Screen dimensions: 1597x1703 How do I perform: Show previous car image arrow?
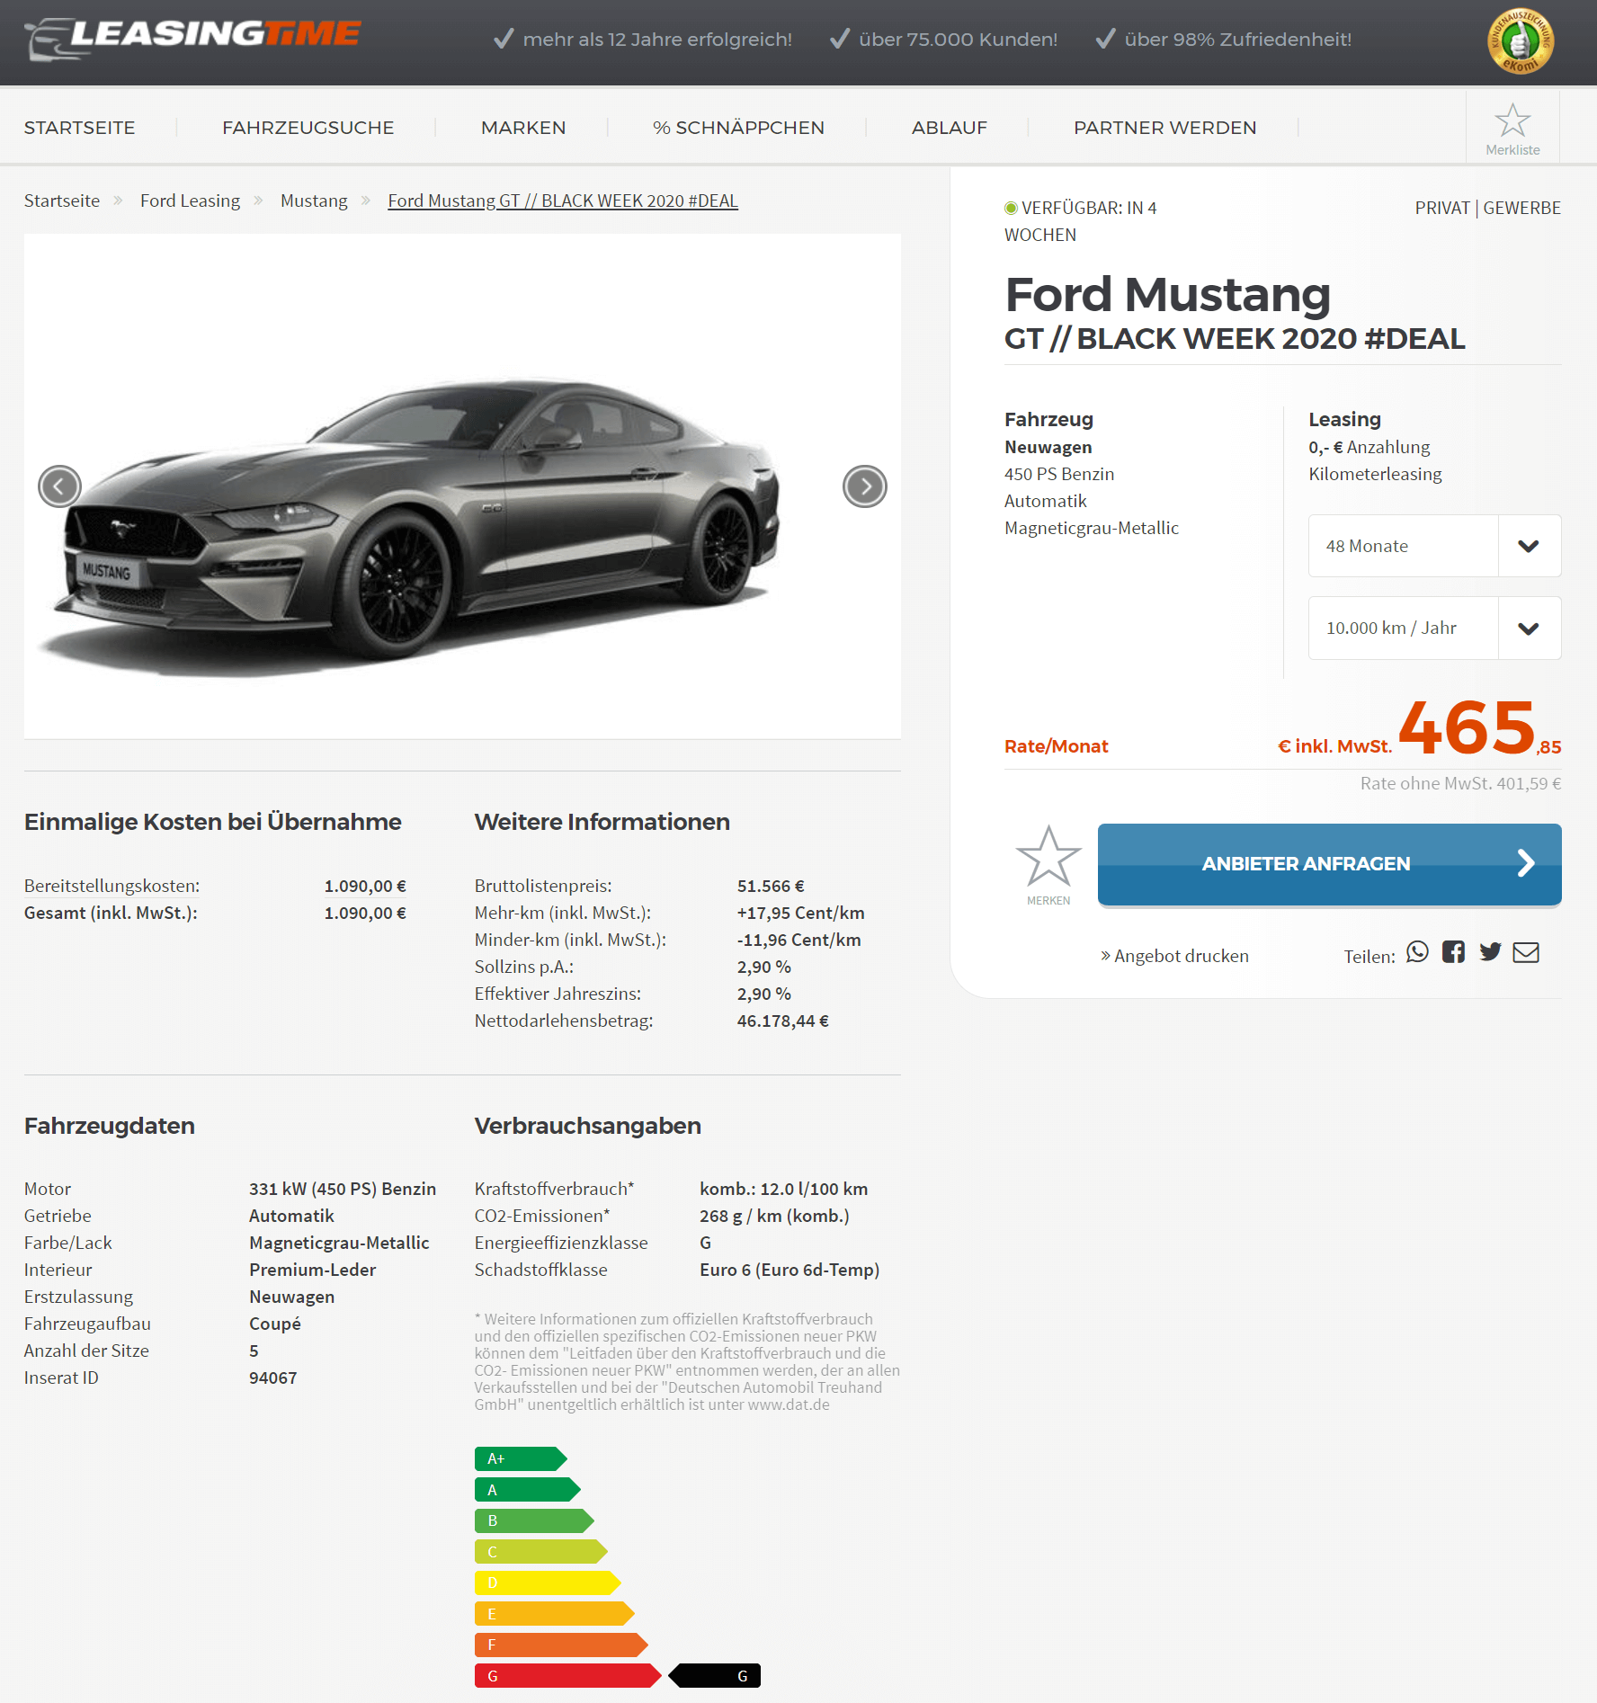[59, 486]
